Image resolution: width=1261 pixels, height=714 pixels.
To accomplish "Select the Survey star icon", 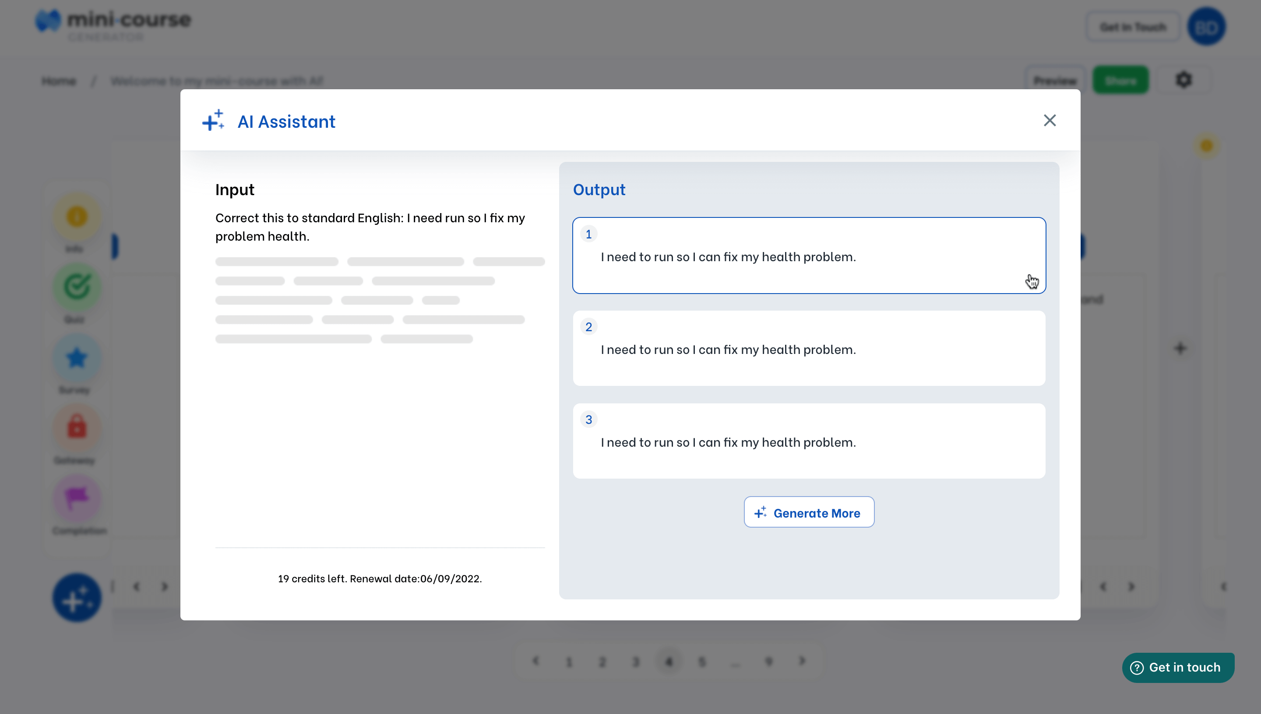I will click(77, 358).
